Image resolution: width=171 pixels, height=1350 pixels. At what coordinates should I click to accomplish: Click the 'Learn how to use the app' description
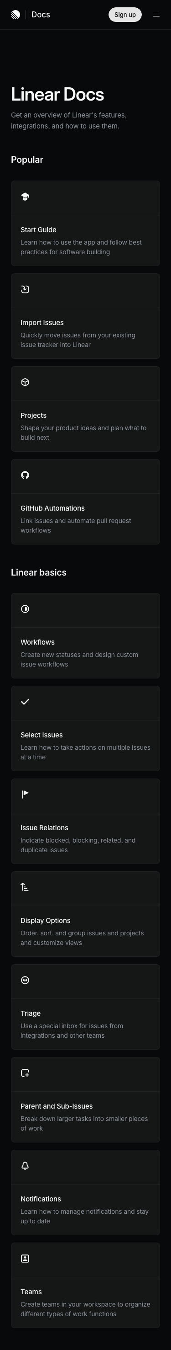(x=81, y=247)
